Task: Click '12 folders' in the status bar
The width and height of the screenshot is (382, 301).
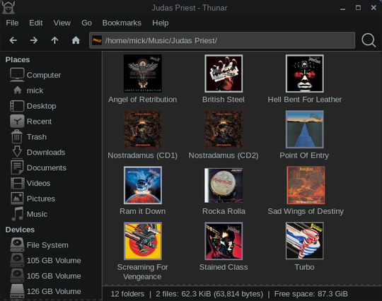Action: pyautogui.click(x=127, y=294)
